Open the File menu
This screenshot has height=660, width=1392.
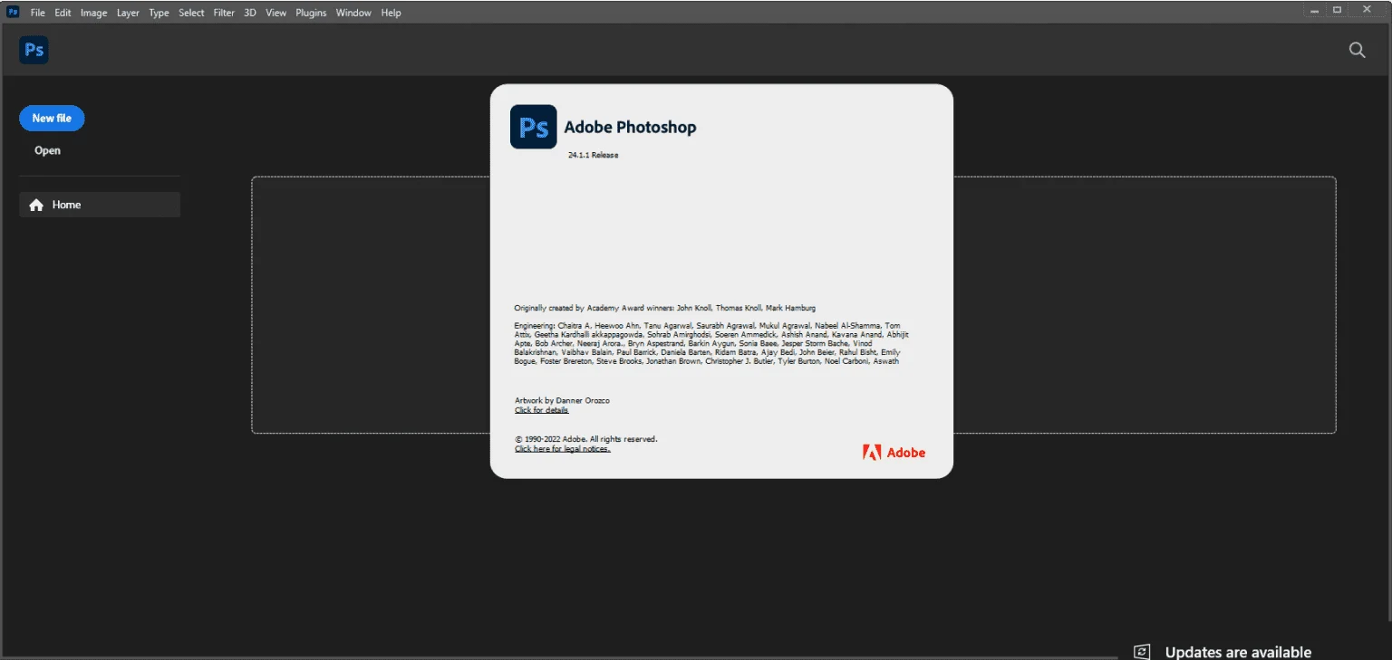[x=37, y=13]
